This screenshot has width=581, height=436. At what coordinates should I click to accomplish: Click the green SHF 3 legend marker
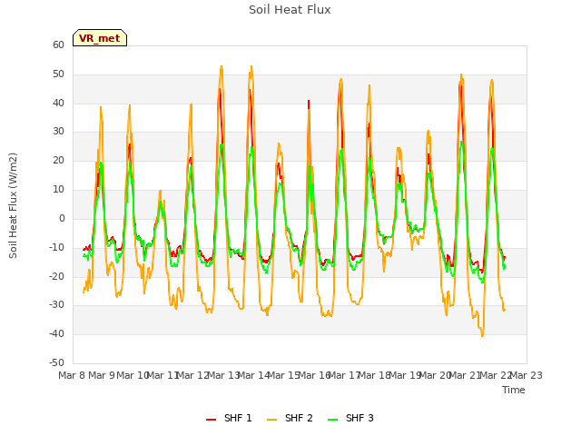point(333,420)
